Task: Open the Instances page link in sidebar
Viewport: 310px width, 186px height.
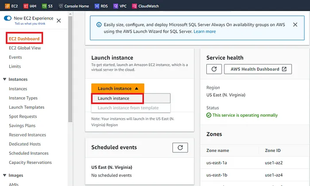Action: [x=18, y=89]
